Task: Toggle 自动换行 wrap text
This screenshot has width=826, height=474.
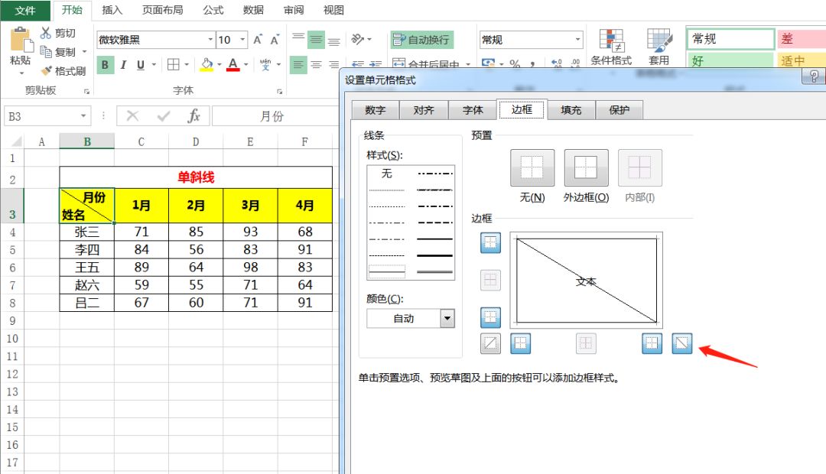Action: [x=420, y=39]
